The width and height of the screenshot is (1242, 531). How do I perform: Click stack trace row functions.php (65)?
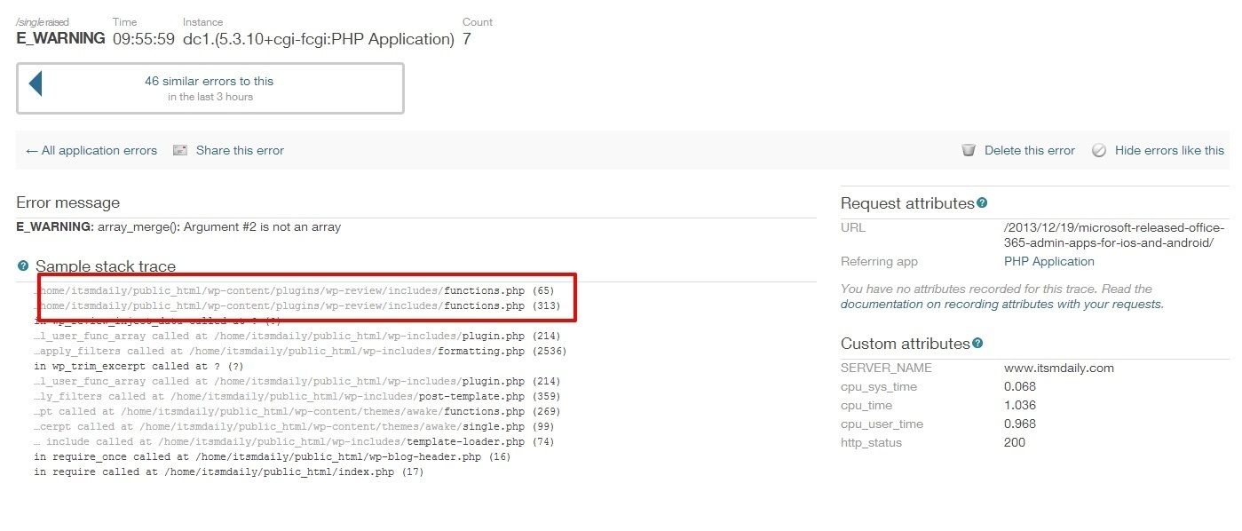tap(294, 290)
